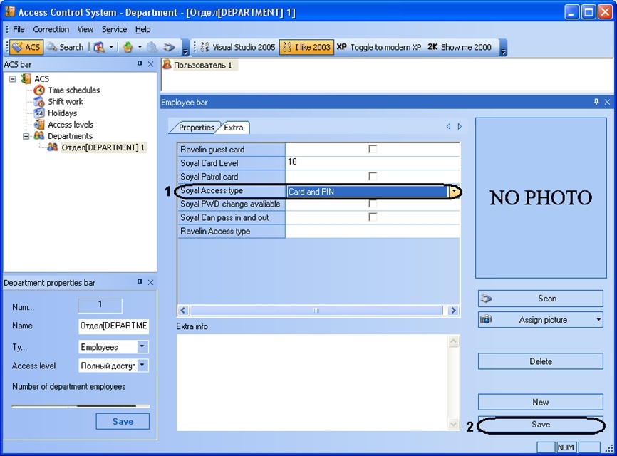The height and width of the screenshot is (456, 617).
Task: Select Отдел[DEPARTMENT] 1 tree item
Action: coord(103,147)
